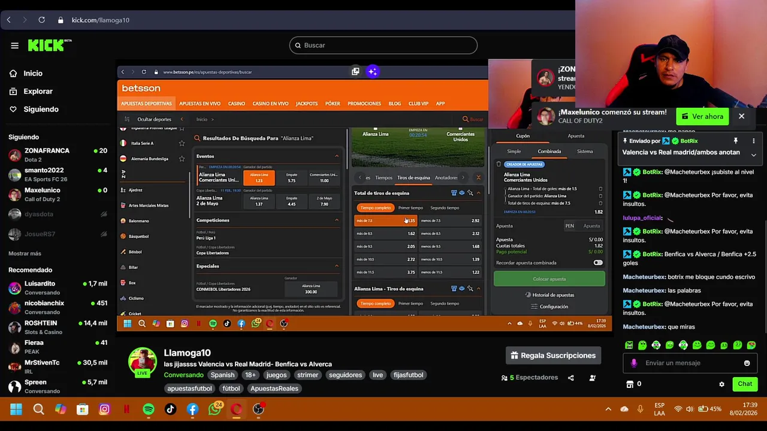Open Conversando category link
Screen dimensions: 767x431
(183, 375)
